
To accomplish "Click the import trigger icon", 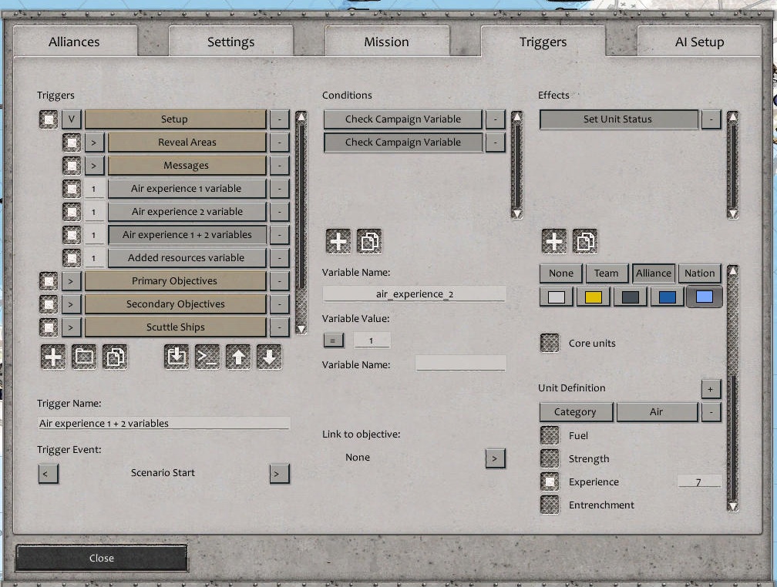I will click(x=177, y=356).
